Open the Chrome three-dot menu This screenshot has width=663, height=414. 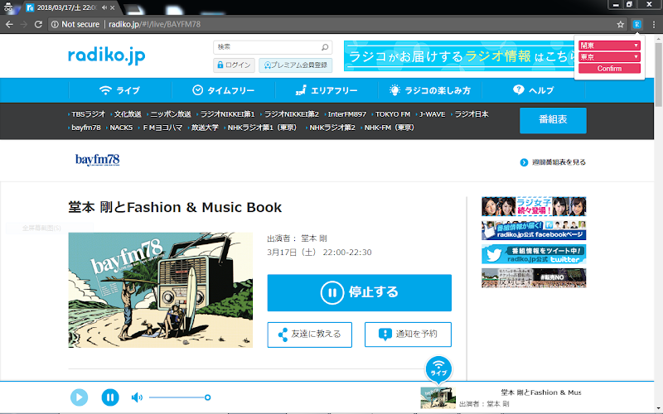(654, 25)
